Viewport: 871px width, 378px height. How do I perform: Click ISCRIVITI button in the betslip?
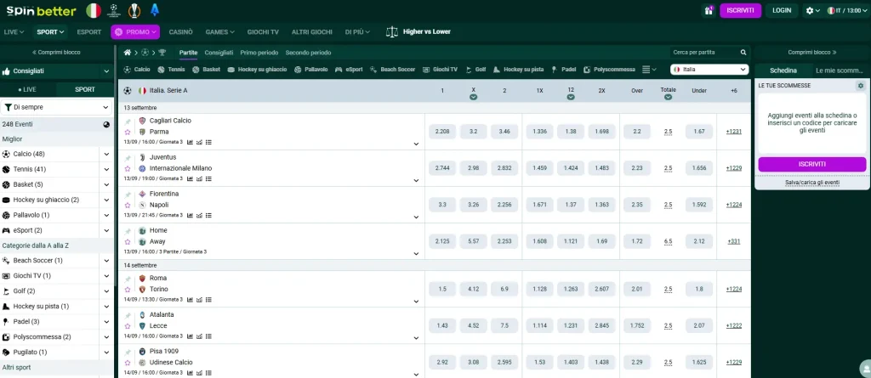[812, 164]
